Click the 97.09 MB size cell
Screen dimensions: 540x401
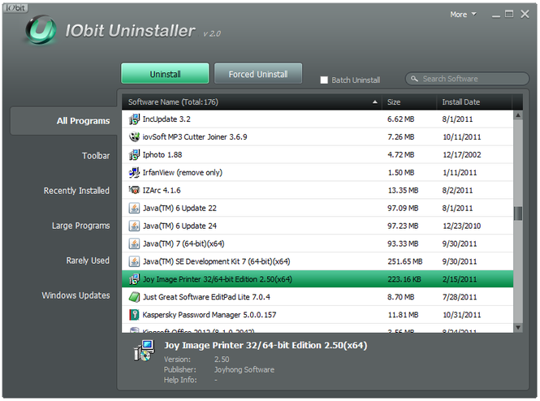pos(403,209)
